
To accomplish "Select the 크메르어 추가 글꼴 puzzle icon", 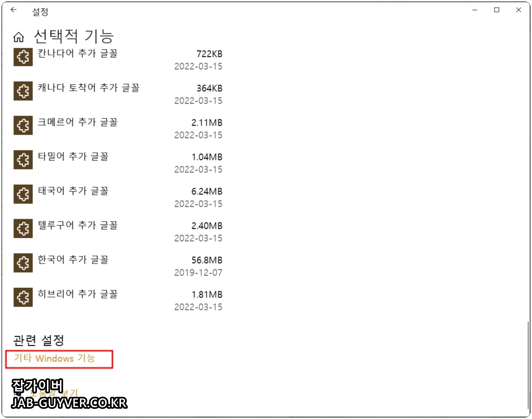I will click(23, 125).
